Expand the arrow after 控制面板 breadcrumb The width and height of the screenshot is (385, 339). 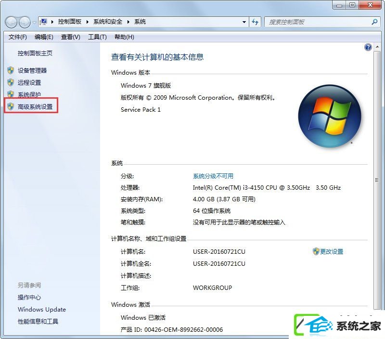pos(88,22)
